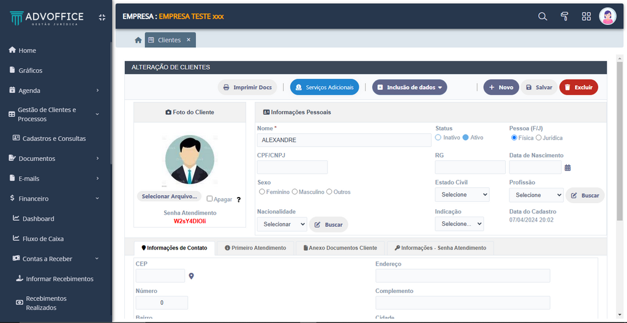The image size is (627, 323).
Task: Choose Jurídica as person type
Action: tap(539, 138)
